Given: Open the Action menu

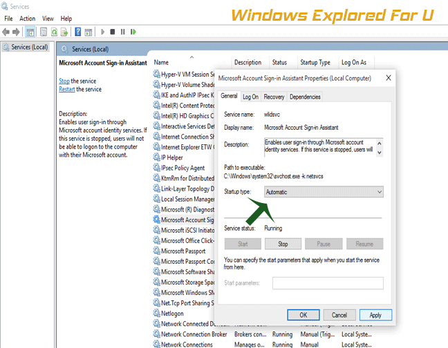Looking at the screenshot, I should [28, 19].
